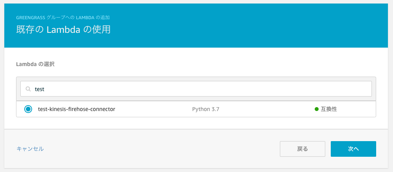Click the green compatibility status dot
The width and height of the screenshot is (393, 172).
click(317, 109)
